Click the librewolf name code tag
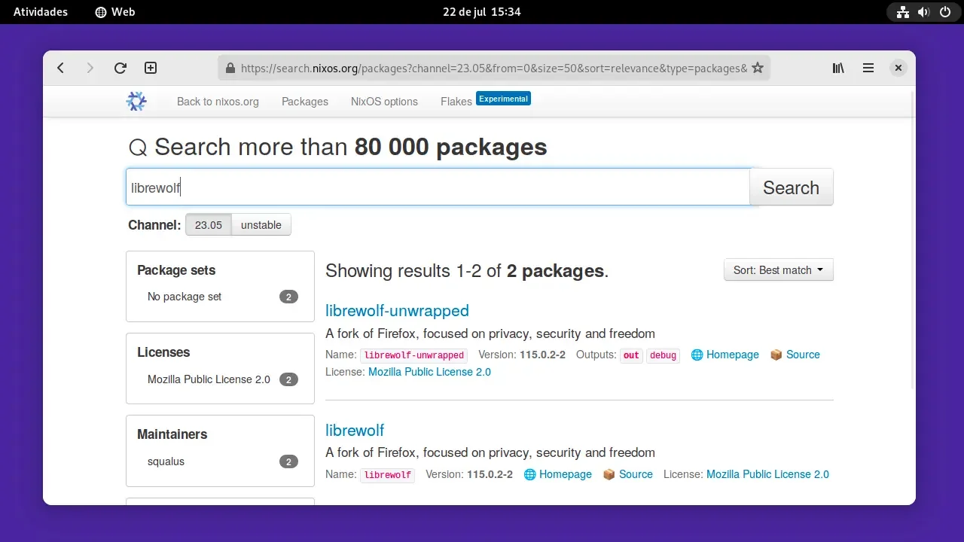 [x=388, y=475]
